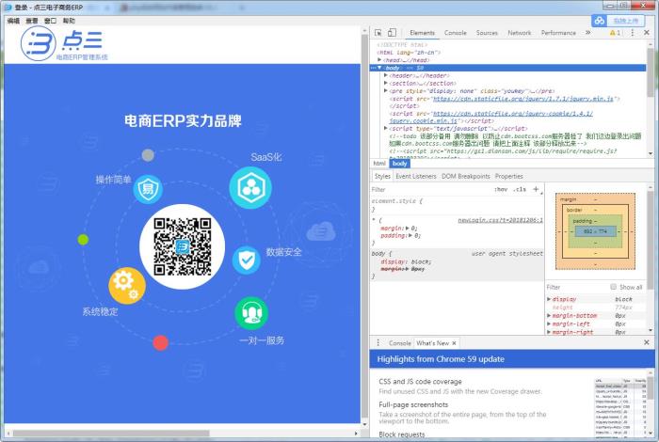Expand the margin shorthand in * rule

click(408, 229)
